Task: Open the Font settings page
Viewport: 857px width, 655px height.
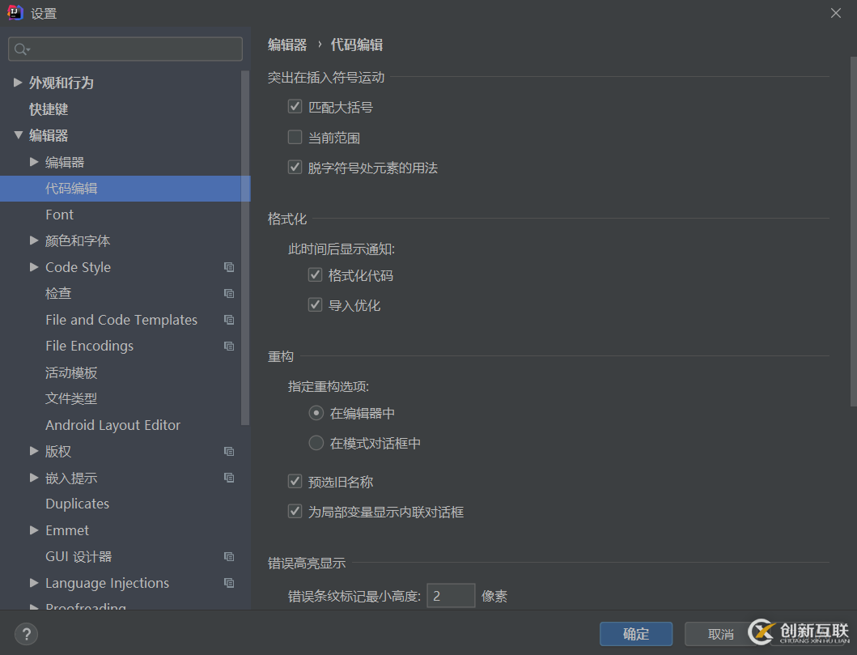Action: [59, 215]
